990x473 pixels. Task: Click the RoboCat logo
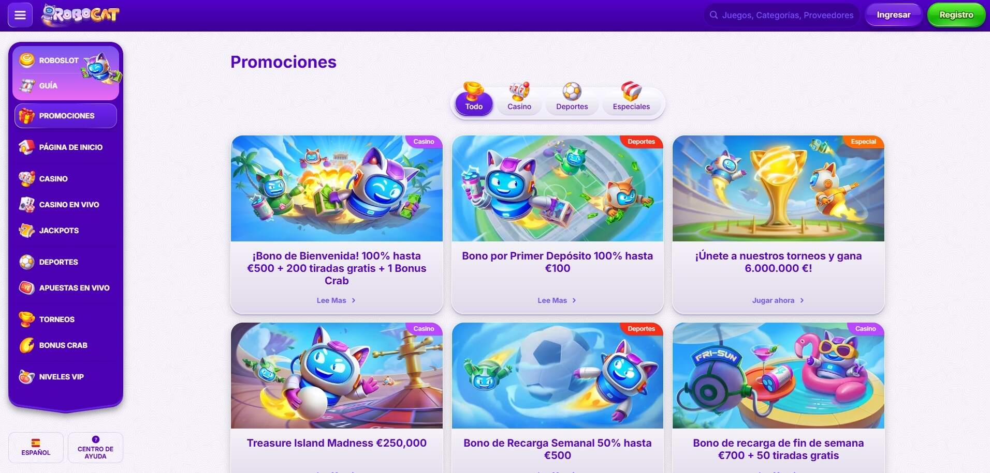[80, 15]
